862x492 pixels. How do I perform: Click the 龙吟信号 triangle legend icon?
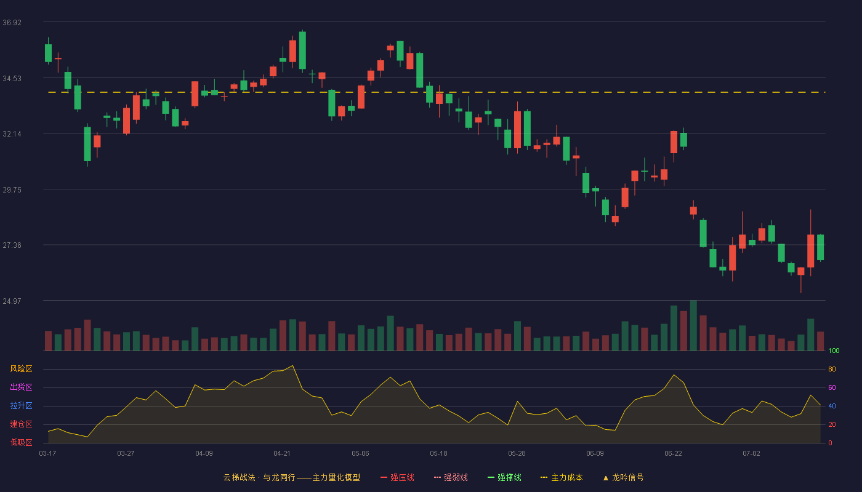coord(606,477)
